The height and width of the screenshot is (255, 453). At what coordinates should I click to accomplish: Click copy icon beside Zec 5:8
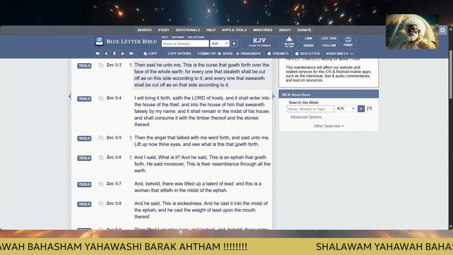(x=101, y=204)
